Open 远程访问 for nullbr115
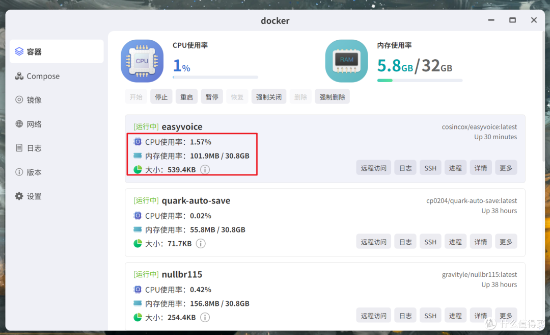The width and height of the screenshot is (550, 335). 374,315
